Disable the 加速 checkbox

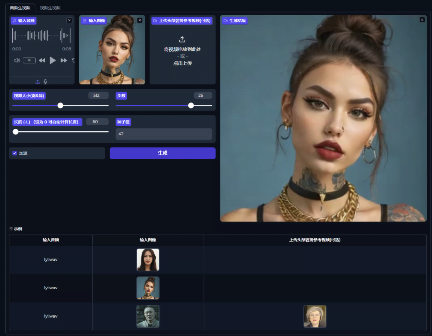(15, 153)
